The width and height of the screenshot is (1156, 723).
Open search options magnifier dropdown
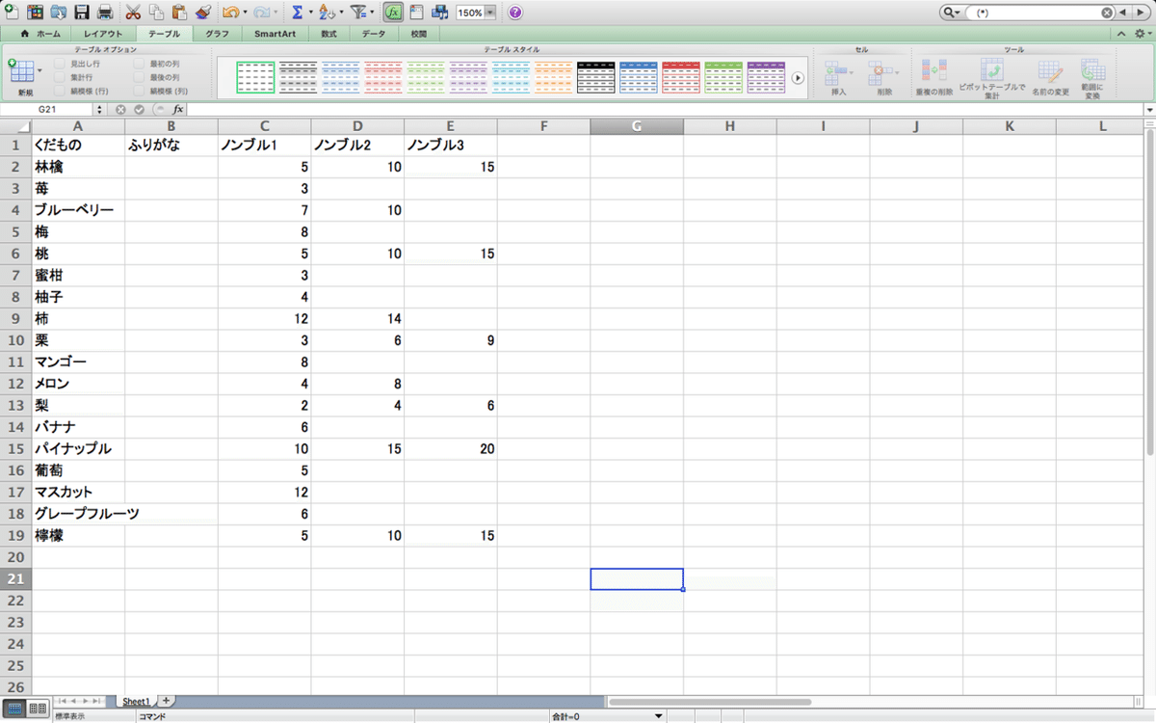953,13
